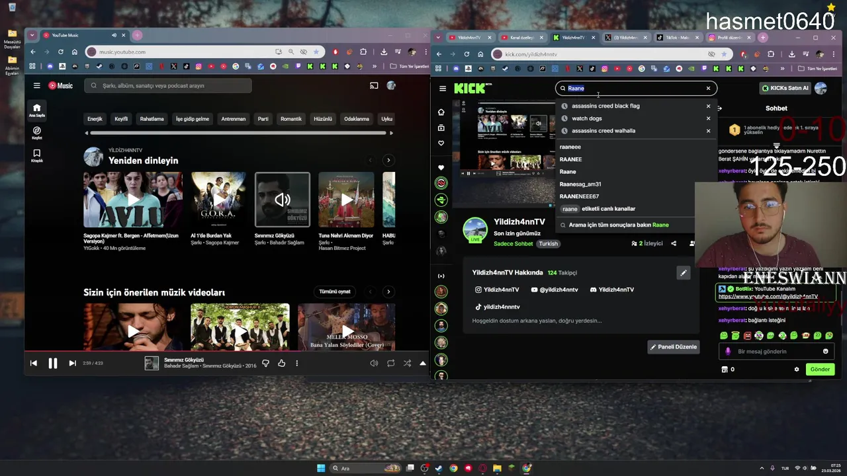This screenshot has width=847, height=476.
Task: Click Paneli Düzenle button
Action: 674,347
